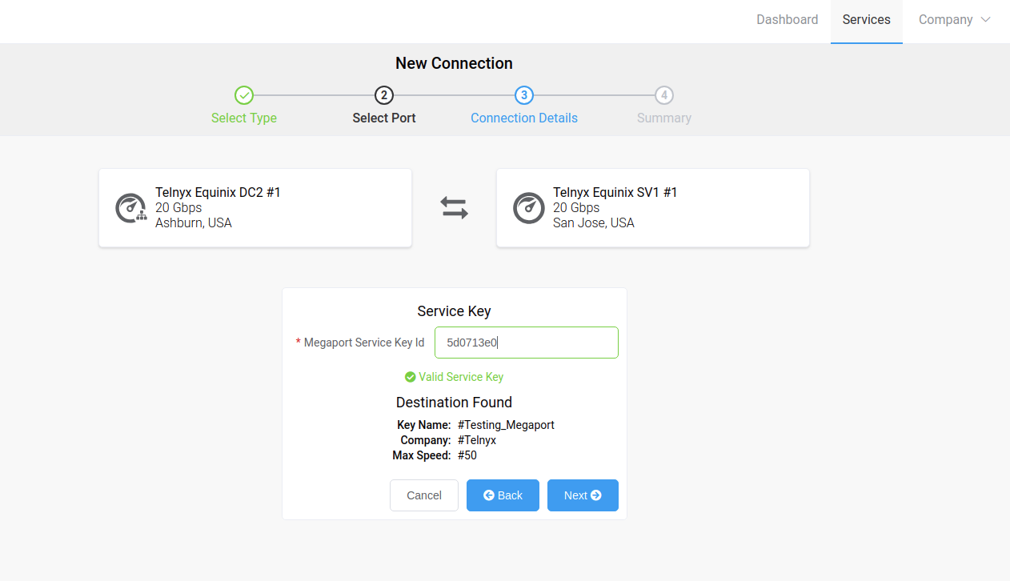Image resolution: width=1010 pixels, height=581 pixels.
Task: Click the Cancel button
Action: point(424,495)
